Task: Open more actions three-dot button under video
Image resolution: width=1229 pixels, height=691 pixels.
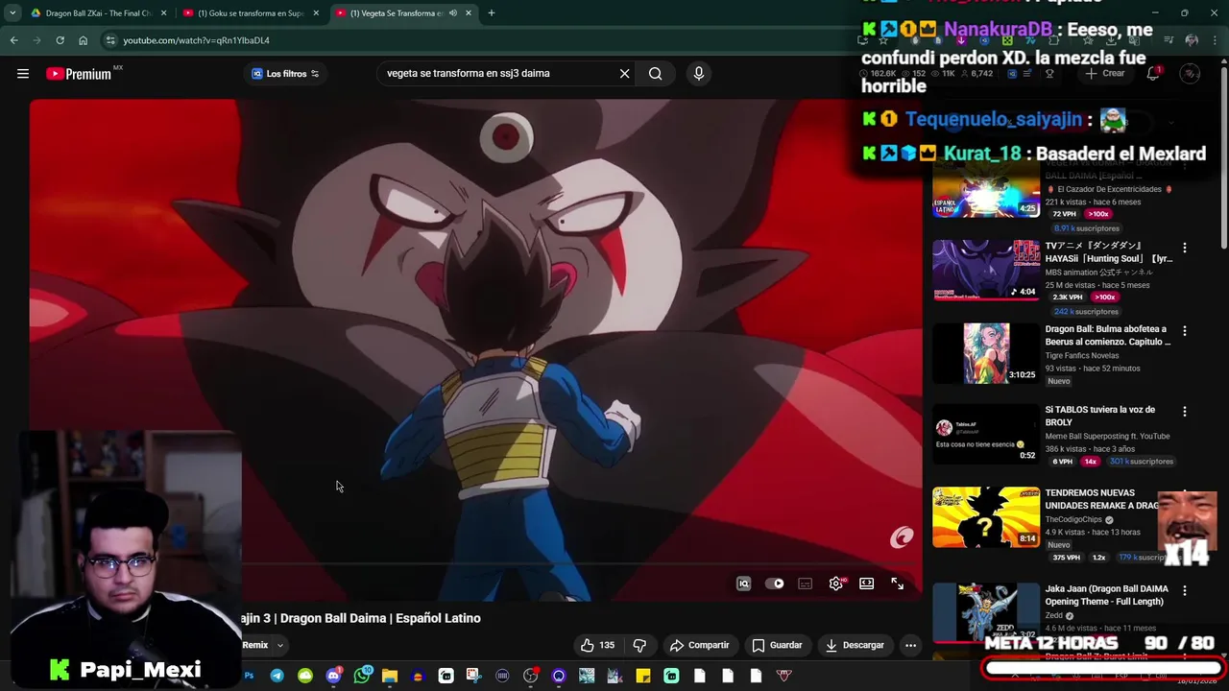Action: pyautogui.click(x=910, y=645)
